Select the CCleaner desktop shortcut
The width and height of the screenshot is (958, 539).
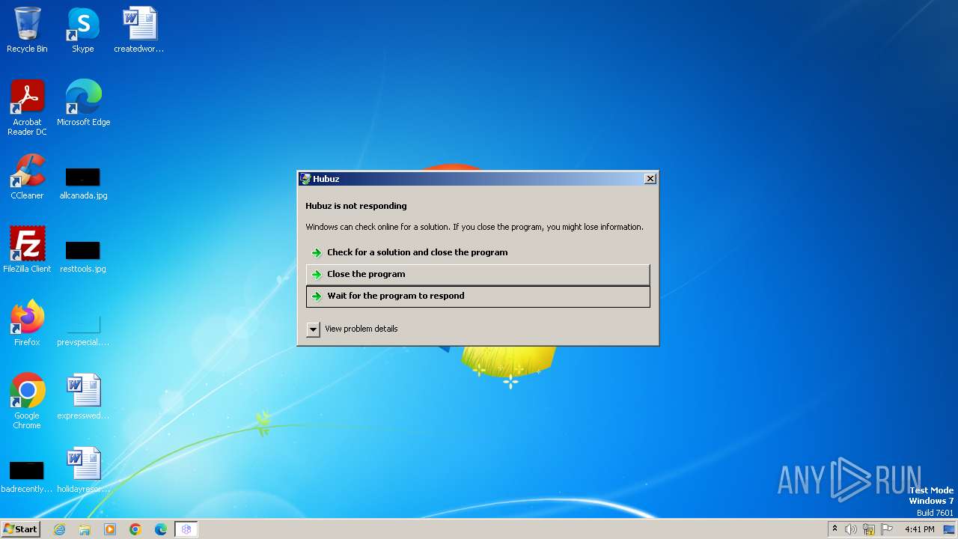[x=27, y=177]
